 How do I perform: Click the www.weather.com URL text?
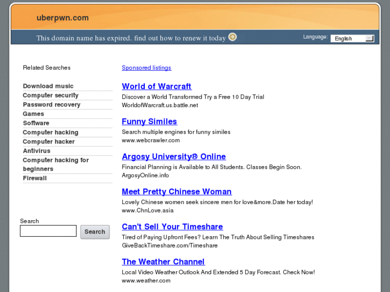click(x=146, y=280)
